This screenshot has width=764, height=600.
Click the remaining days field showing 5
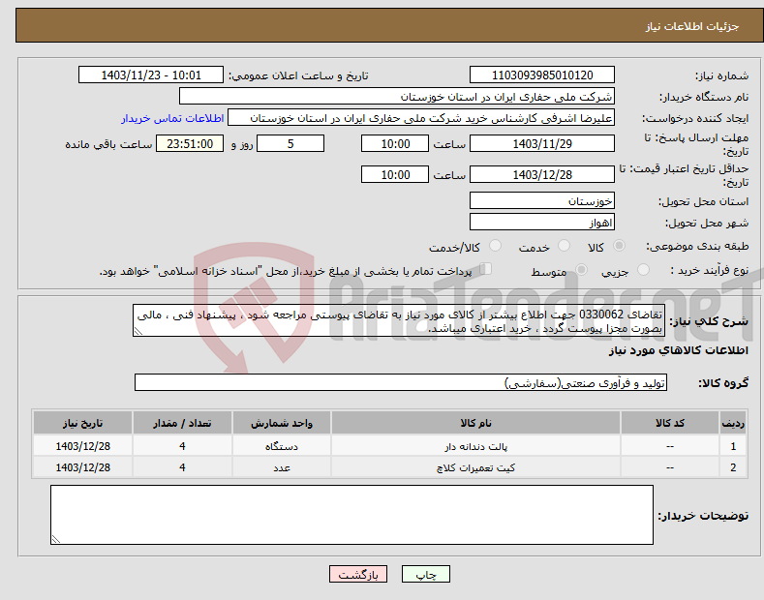pos(290,143)
